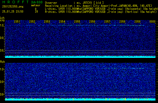Image resolution: width=158 pixels, height=103 pixels.
Task: Click the "meteor" counter label
Action: [x=36, y=5]
